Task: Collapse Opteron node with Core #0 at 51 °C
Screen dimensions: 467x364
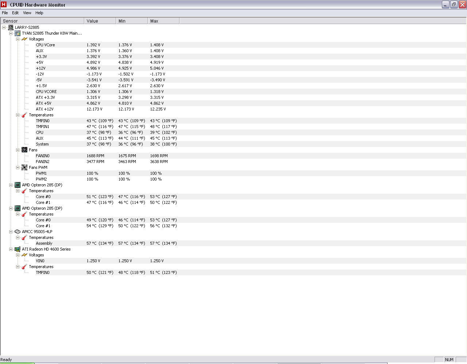Action: (x=11, y=185)
